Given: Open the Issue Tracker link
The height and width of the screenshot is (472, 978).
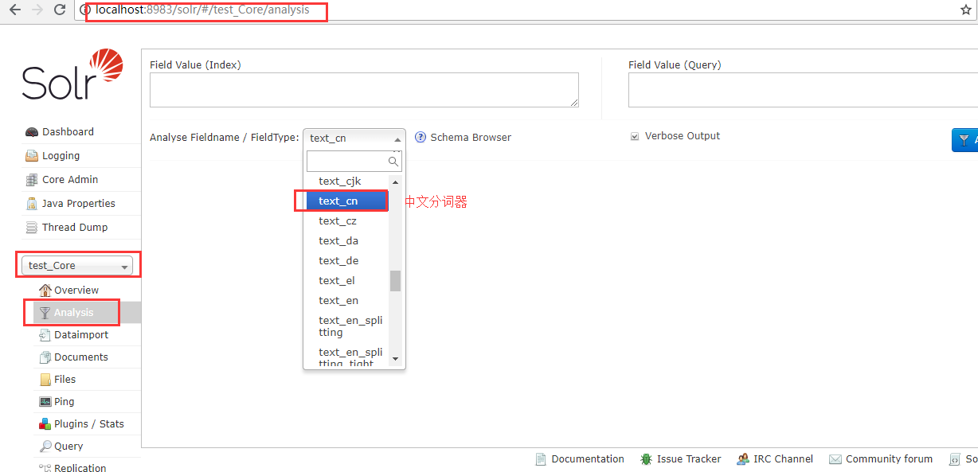Looking at the screenshot, I should (689, 459).
